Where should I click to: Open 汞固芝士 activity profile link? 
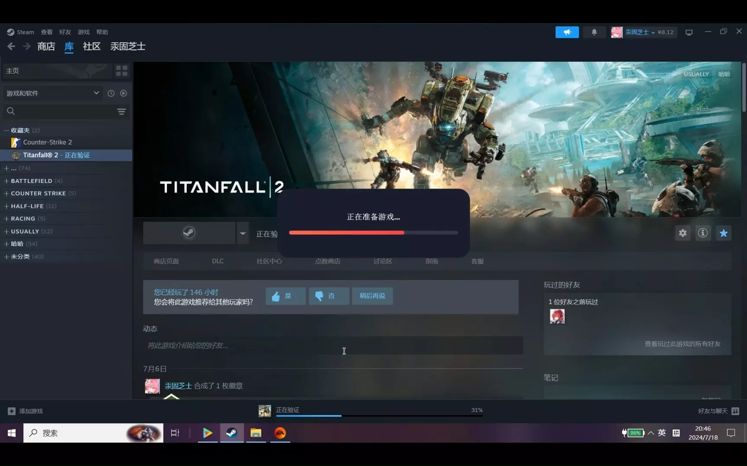pos(178,386)
